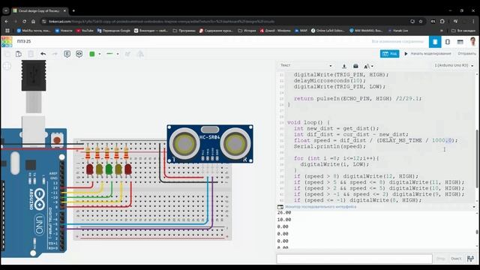Click the serial monitor scrollbar thumb
Image resolution: width=480 pixels, height=270 pixels.
click(x=477, y=232)
